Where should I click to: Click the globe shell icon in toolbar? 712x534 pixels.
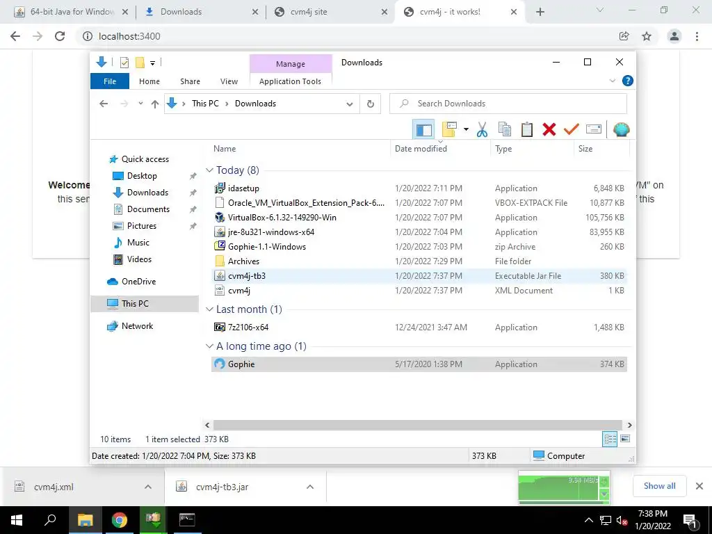click(621, 130)
